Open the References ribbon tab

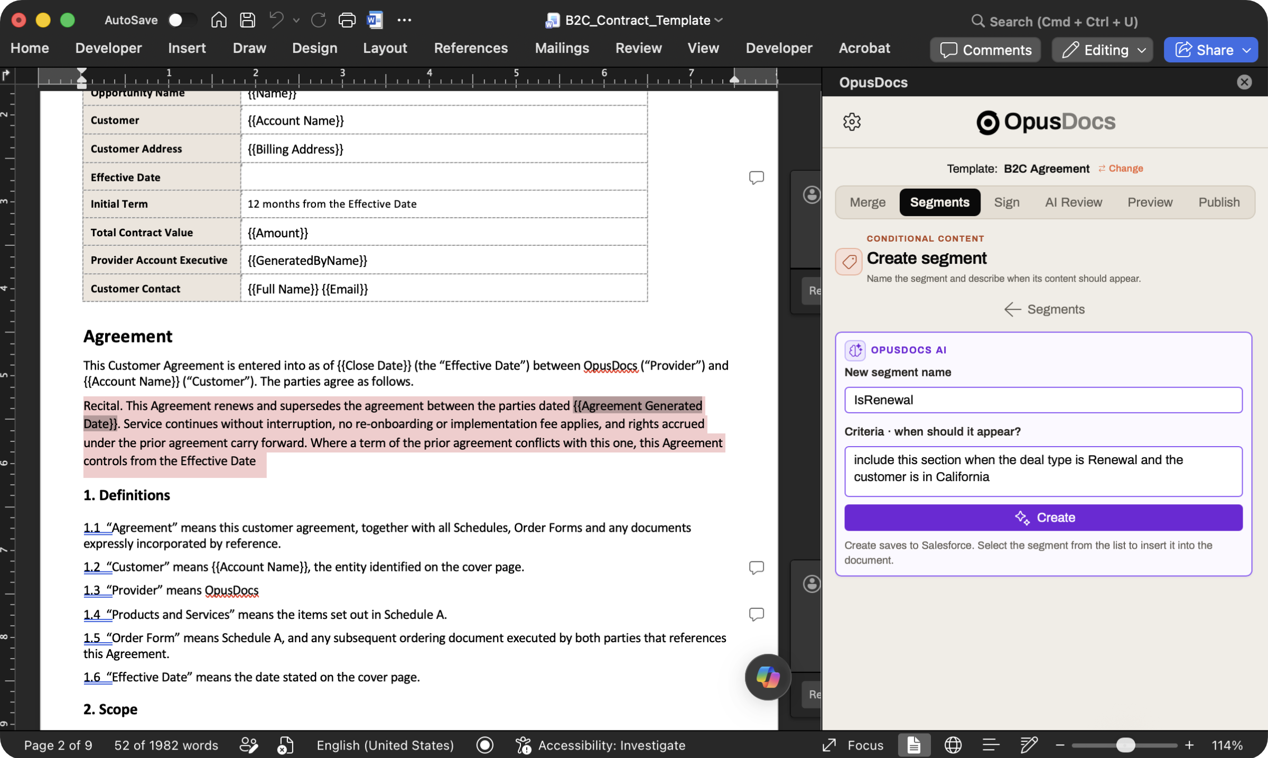tap(470, 48)
